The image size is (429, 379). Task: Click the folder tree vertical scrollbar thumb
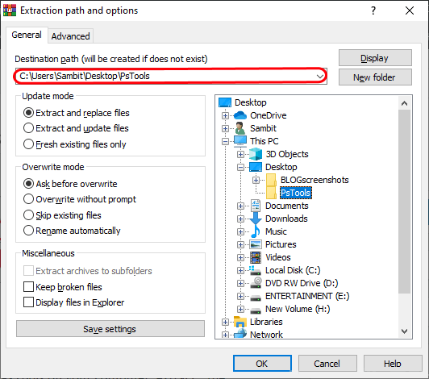pos(404,202)
